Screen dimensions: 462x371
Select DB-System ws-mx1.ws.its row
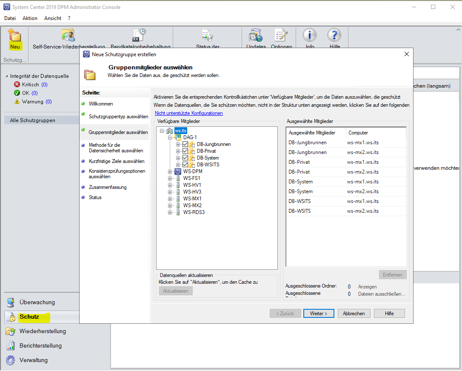(346, 182)
